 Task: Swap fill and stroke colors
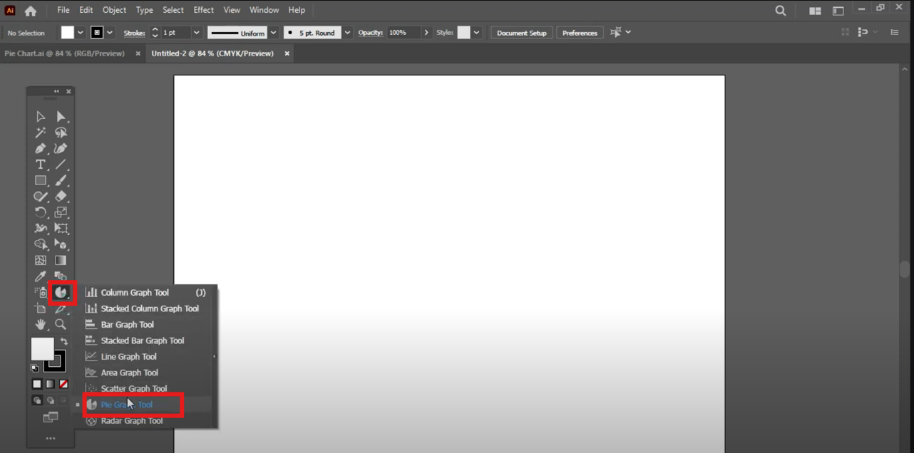[x=64, y=342]
